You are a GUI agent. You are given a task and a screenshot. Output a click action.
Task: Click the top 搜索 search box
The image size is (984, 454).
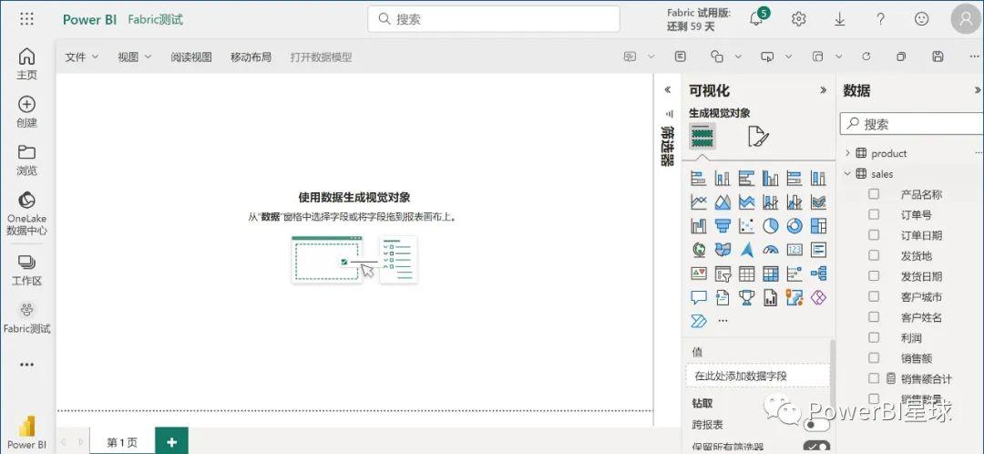tap(493, 19)
